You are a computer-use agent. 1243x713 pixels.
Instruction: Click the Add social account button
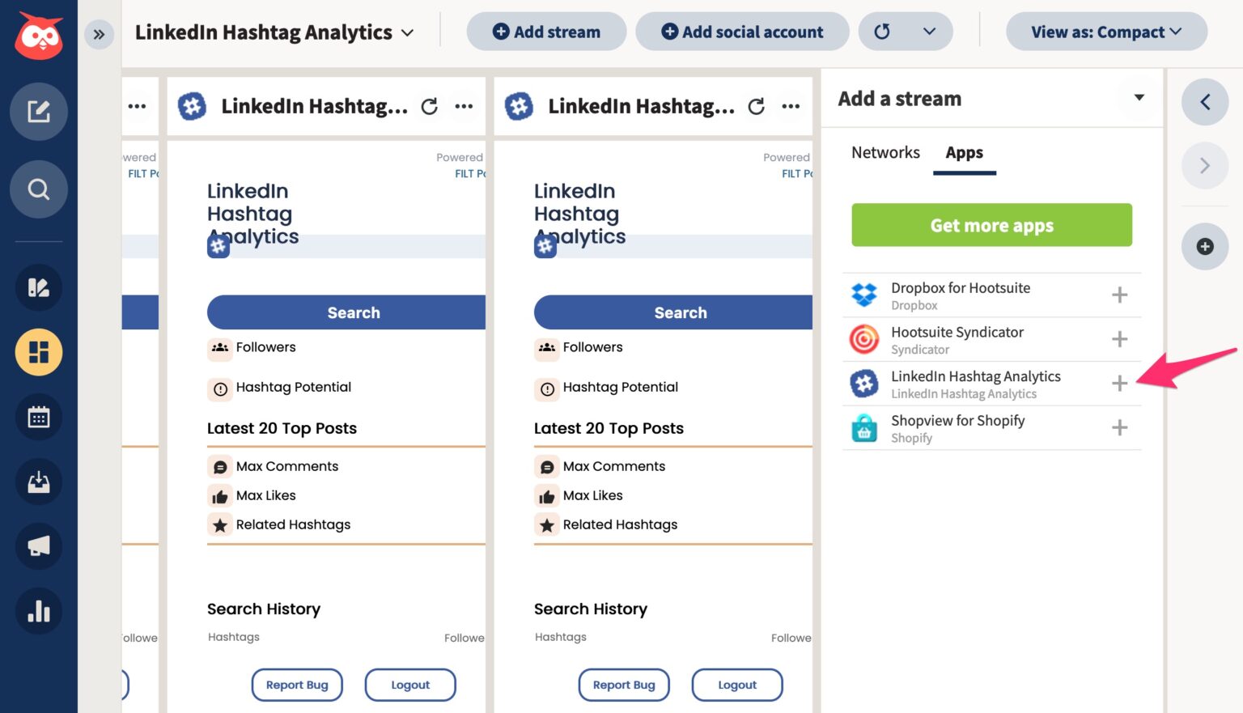[x=742, y=32]
